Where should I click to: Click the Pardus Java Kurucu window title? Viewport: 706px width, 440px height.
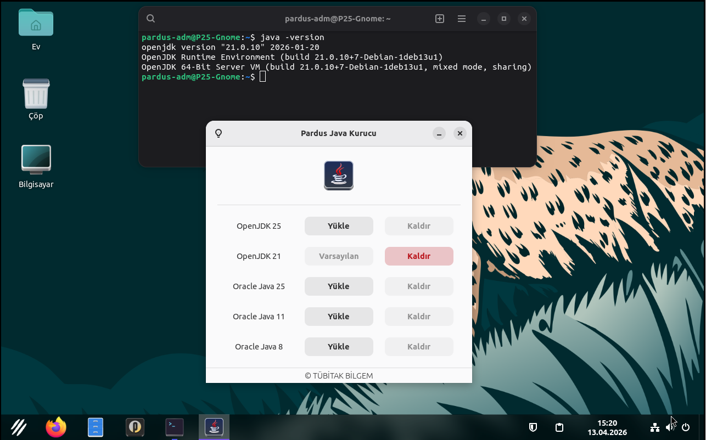tap(339, 133)
